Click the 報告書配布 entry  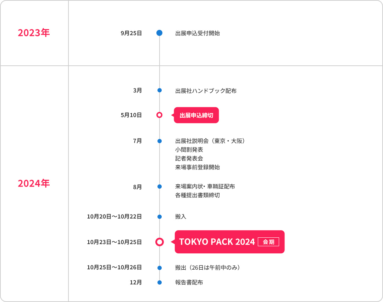(x=189, y=282)
